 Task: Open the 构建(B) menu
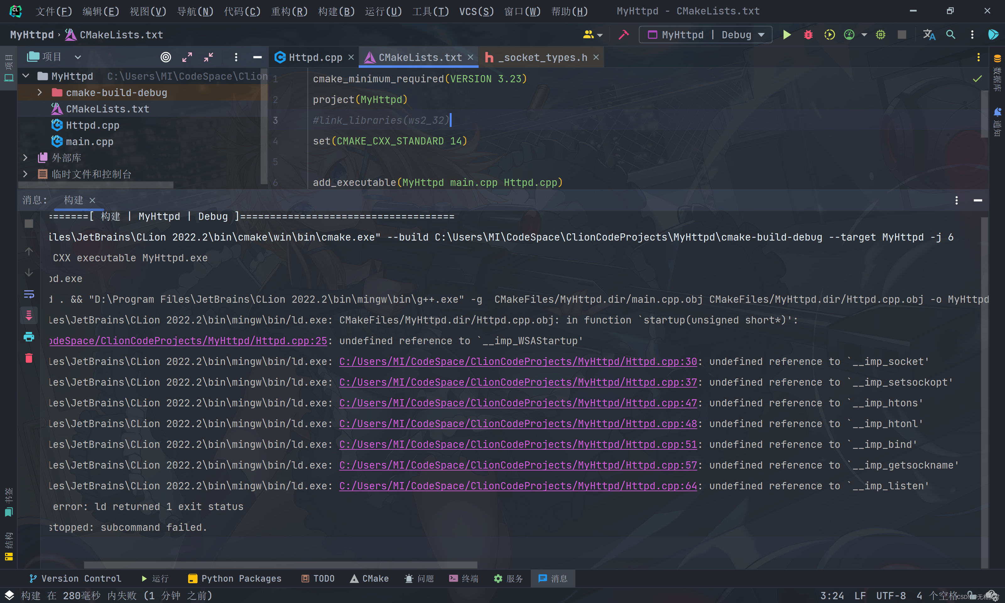coord(336,11)
